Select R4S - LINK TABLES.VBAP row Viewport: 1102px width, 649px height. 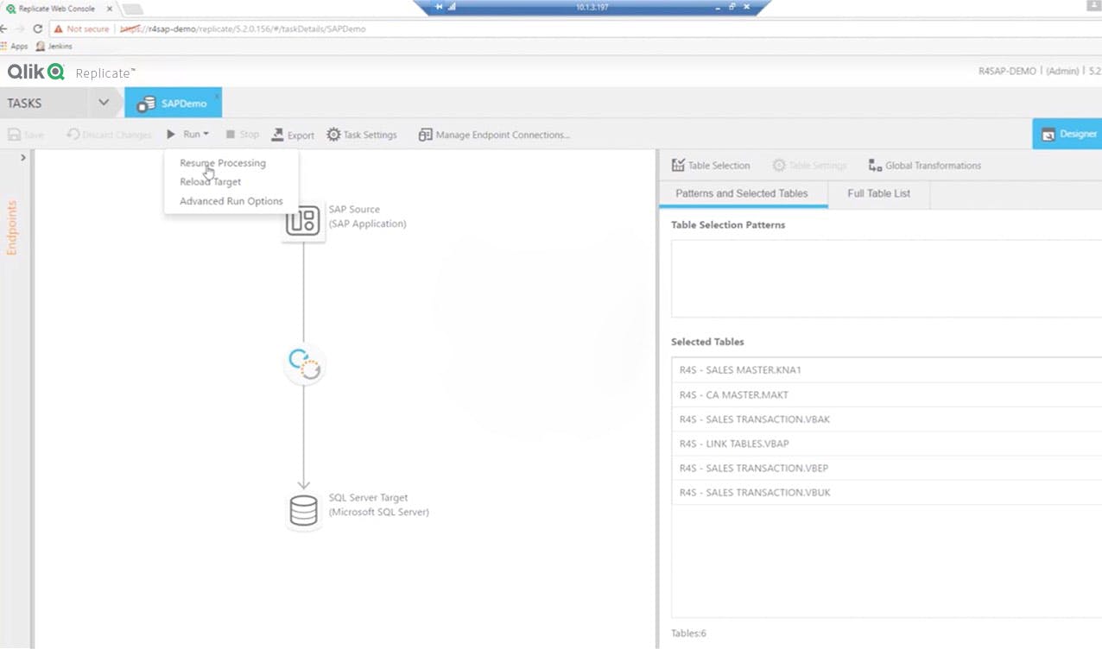point(886,444)
